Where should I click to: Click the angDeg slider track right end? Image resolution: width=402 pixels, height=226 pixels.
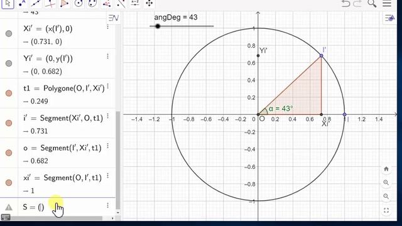[x=212, y=26]
